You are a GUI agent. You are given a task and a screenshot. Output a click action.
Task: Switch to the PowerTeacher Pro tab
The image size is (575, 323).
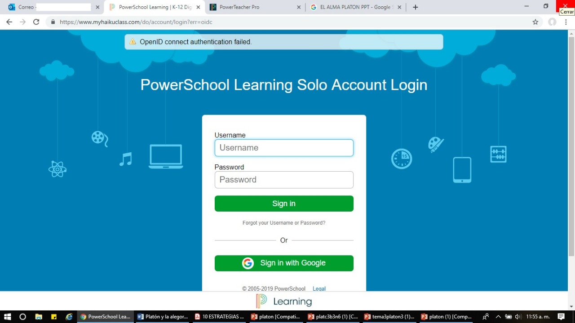coord(255,7)
